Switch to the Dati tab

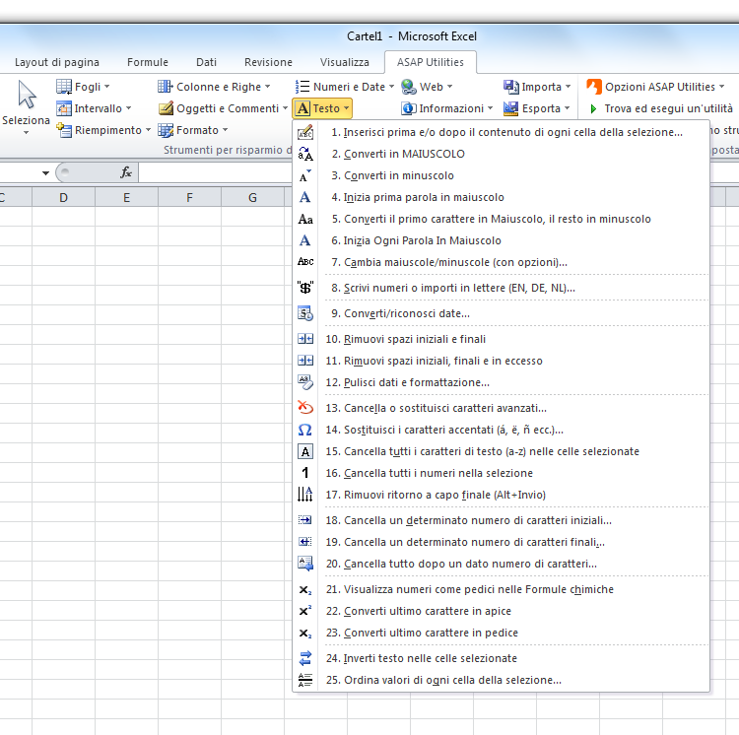click(x=207, y=62)
